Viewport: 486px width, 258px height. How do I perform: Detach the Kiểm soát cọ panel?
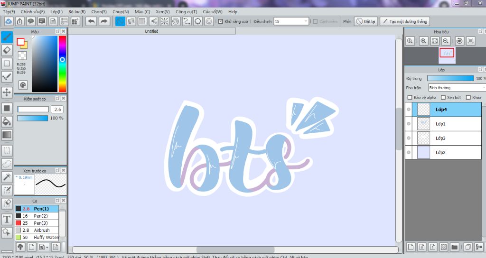point(57,98)
